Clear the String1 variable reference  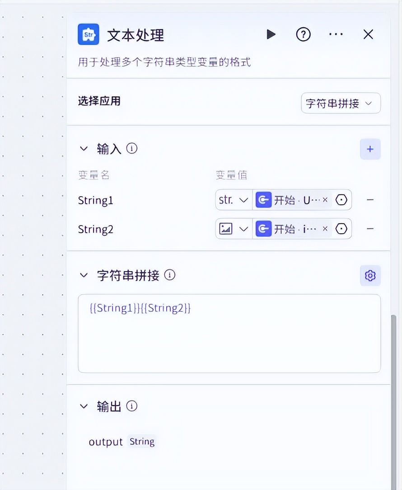[325, 200]
